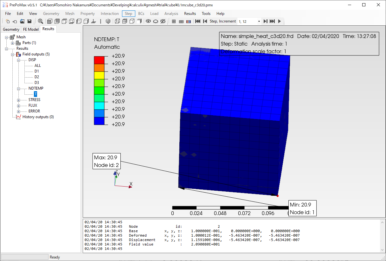Open the Tools menu
Image resolution: width=386 pixels, height=261 pixels.
coord(206,14)
